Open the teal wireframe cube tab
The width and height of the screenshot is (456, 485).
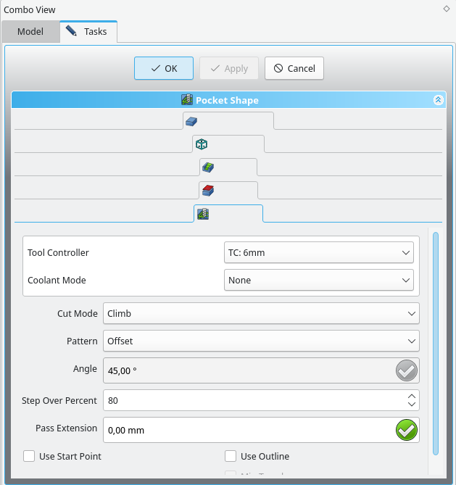[x=202, y=144]
